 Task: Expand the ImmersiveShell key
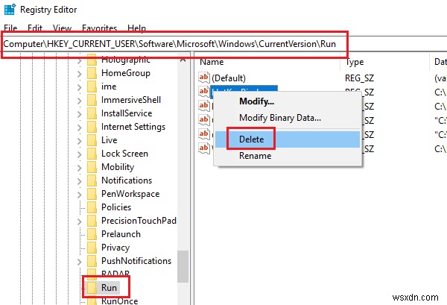[80, 101]
